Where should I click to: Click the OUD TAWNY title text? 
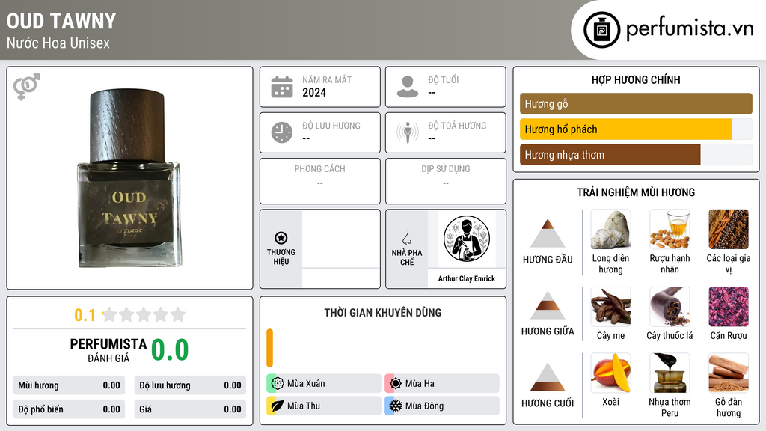61,21
